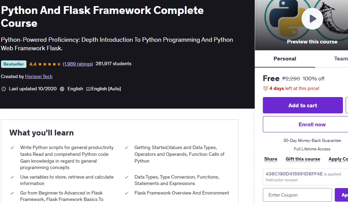Click the alarm clock icon beside 4 days
348x204 pixels.
(x=266, y=89)
